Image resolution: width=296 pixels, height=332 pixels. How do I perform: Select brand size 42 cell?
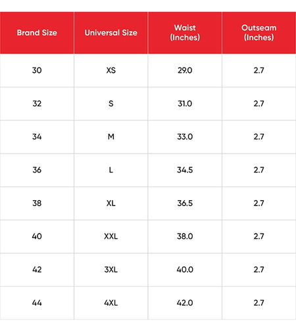37,270
